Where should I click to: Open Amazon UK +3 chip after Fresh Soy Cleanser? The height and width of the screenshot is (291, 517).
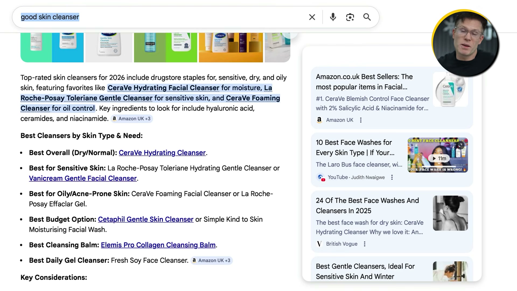point(212,261)
